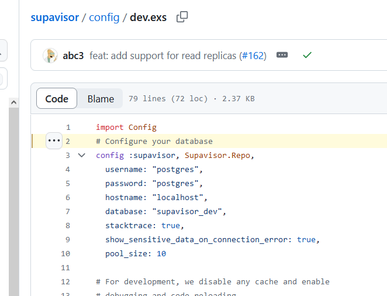Open the supavisor repository link

[x=54, y=18]
